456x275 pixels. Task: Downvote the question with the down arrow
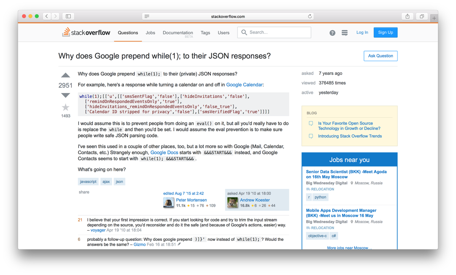[x=65, y=95]
